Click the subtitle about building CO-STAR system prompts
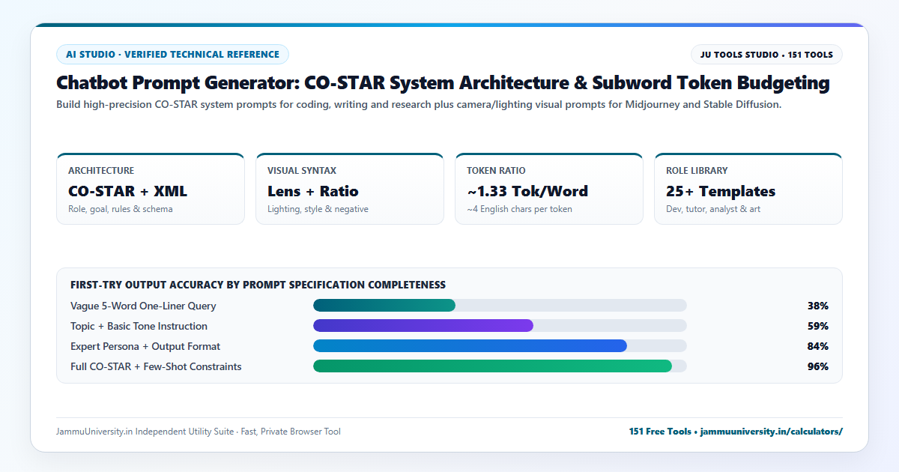Viewport: 899px width, 472px height. pyautogui.click(x=419, y=105)
